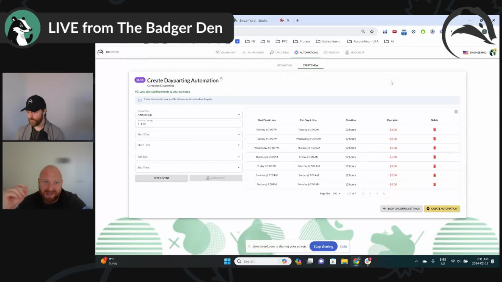
Task: Delete the Monday 7:00 PM event with trash icon
Action: tap(434, 130)
